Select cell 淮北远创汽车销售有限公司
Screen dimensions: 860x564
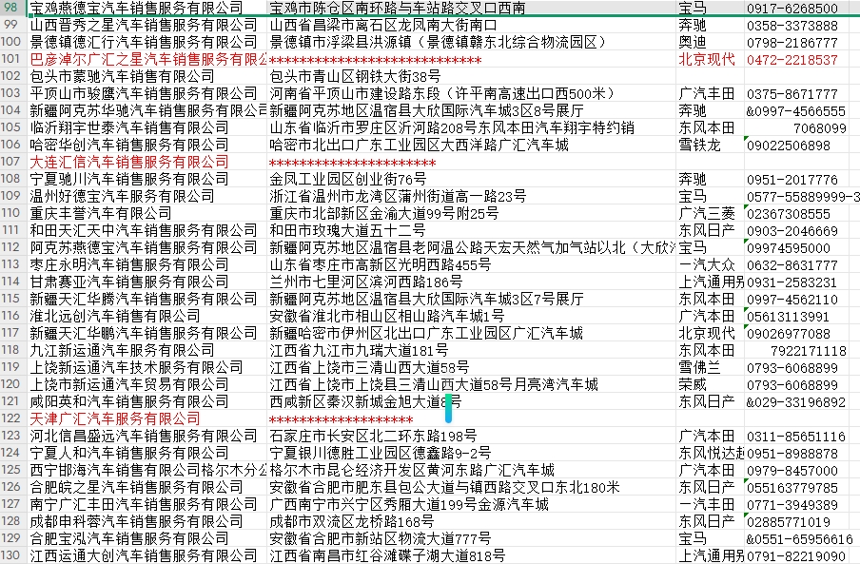tap(147, 316)
